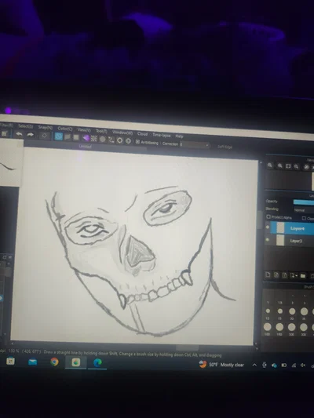Click the 50°F Mostly clear weather widget
Image resolution: width=314 pixels, height=418 pixels.
(x=221, y=365)
